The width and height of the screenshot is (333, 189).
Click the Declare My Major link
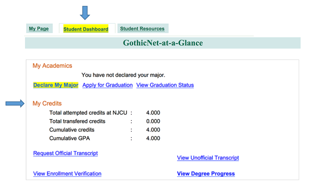click(56, 85)
